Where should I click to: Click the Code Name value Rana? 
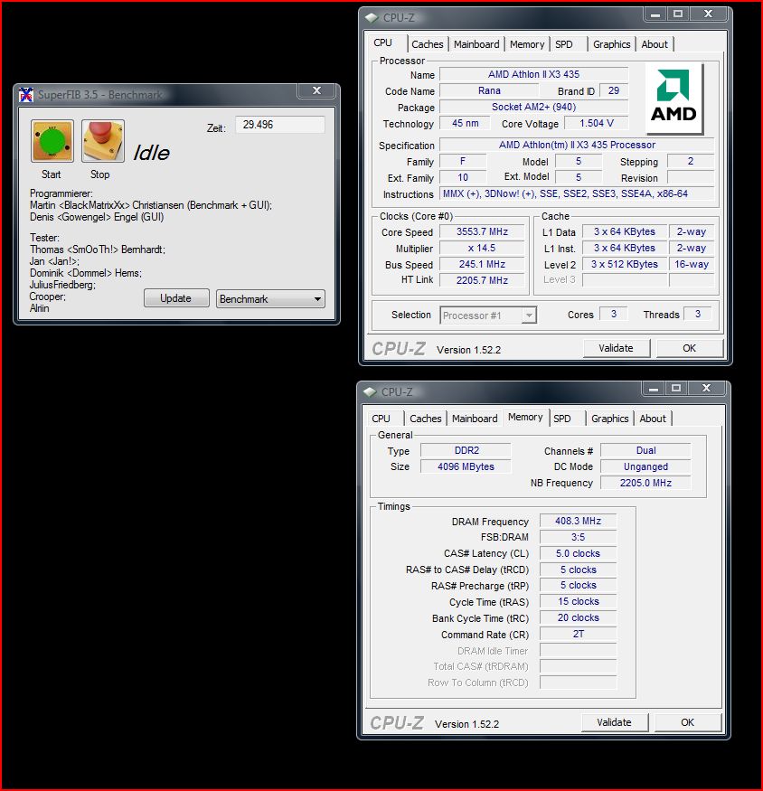click(489, 90)
